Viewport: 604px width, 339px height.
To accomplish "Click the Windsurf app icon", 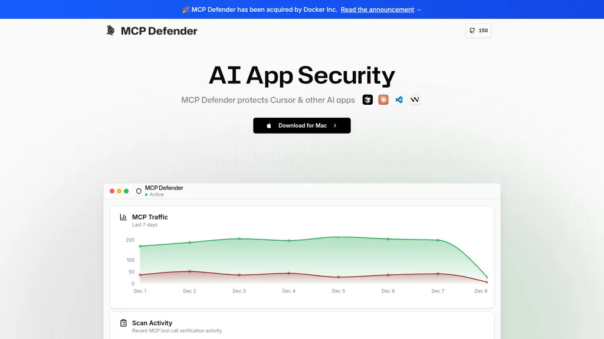I will point(415,99).
